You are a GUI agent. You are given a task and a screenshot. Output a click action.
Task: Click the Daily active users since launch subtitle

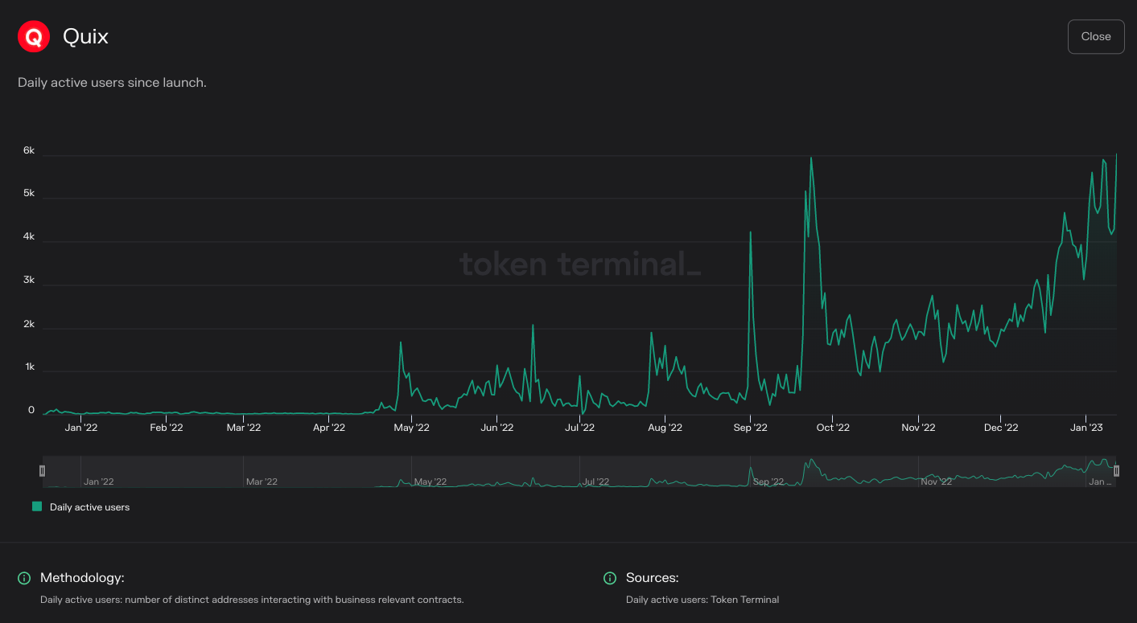(112, 82)
